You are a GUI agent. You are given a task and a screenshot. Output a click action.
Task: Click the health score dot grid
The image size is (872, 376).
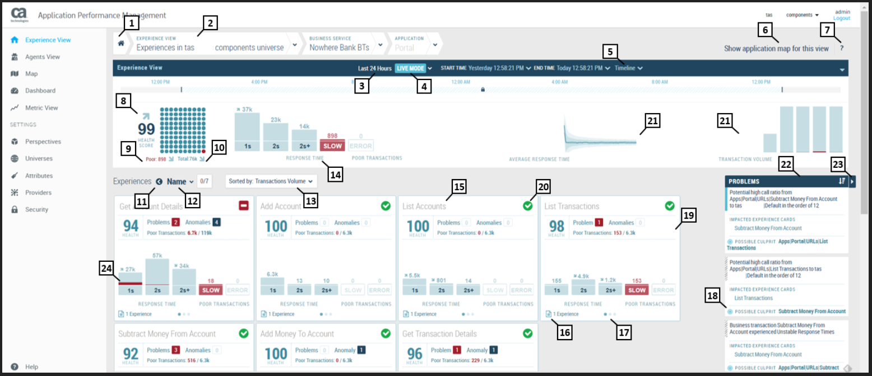(x=183, y=130)
